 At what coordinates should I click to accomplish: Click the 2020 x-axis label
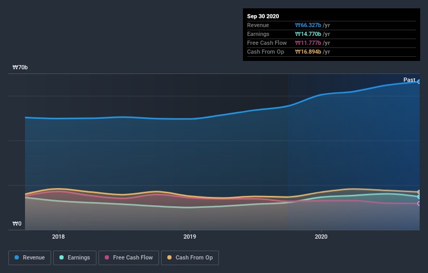[321, 237]
